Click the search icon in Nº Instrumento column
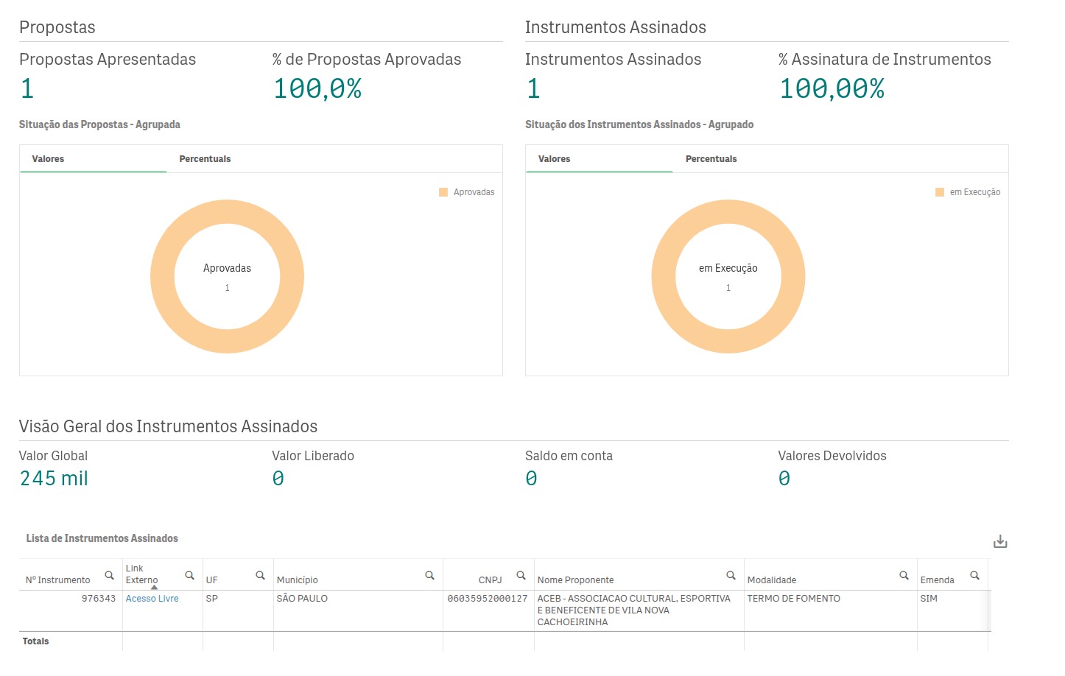This screenshot has height=676, width=1065. [109, 575]
